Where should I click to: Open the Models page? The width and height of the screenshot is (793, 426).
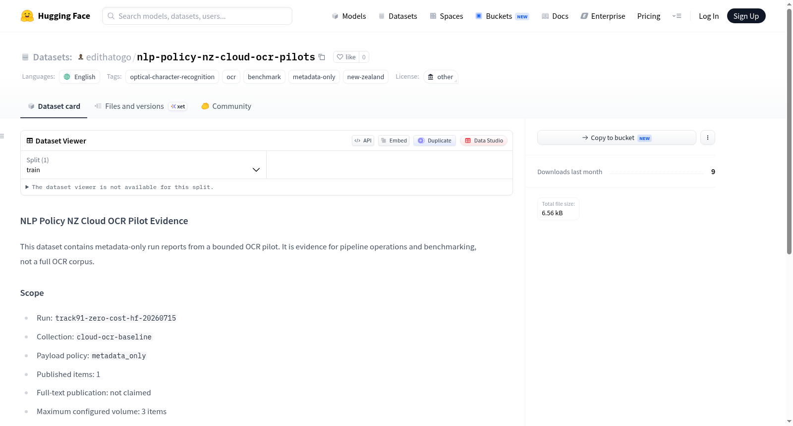point(349,16)
